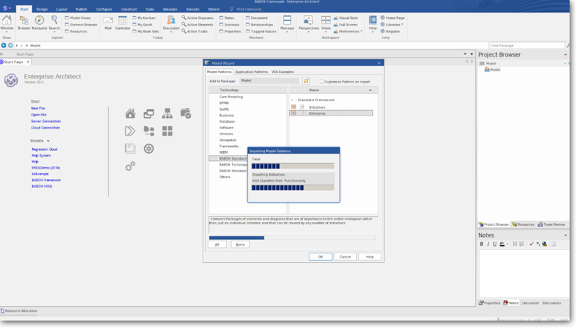Open the Perspectives dropdown
Viewport: 583px width, 334px height.
(308, 29)
